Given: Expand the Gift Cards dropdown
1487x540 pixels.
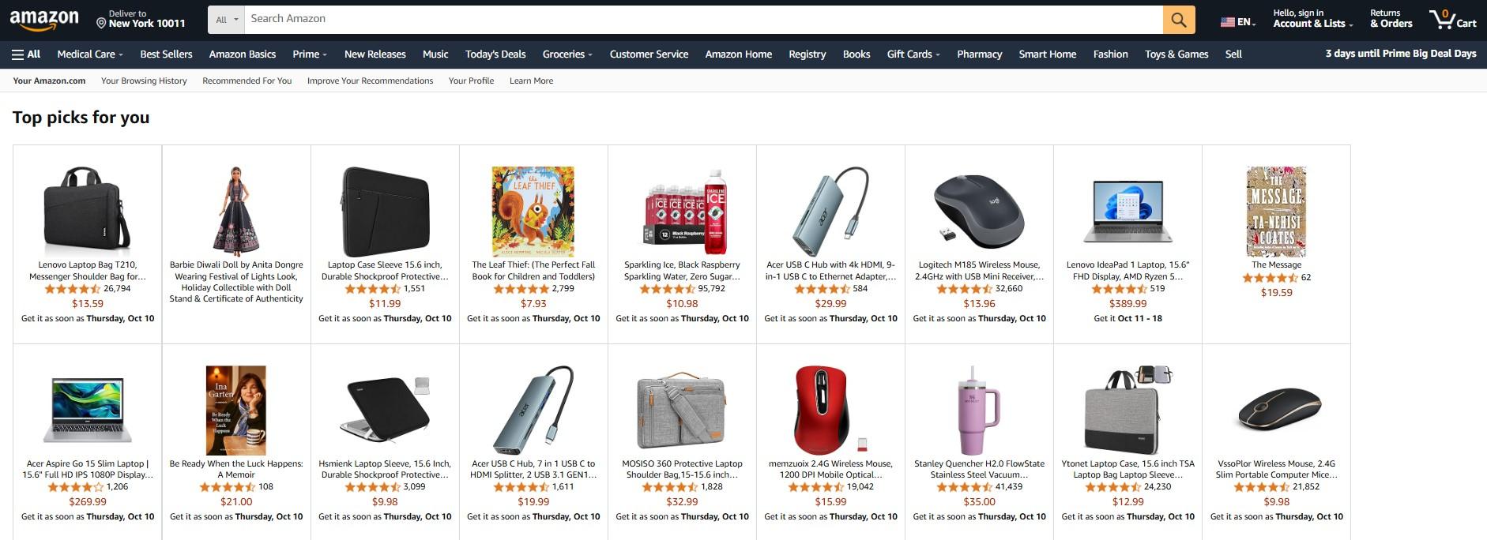Looking at the screenshot, I should click(913, 54).
